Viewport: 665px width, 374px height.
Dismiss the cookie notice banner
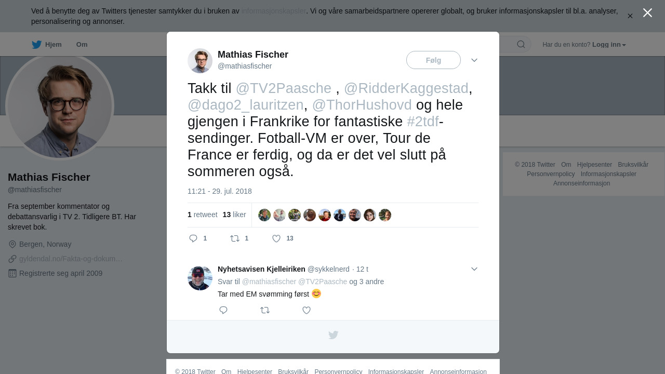(x=630, y=16)
